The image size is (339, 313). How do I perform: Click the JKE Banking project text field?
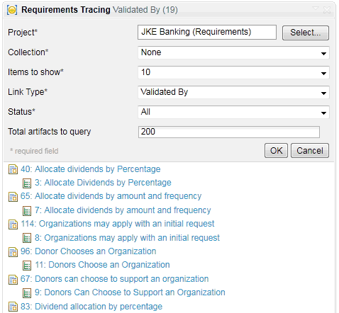(207, 32)
